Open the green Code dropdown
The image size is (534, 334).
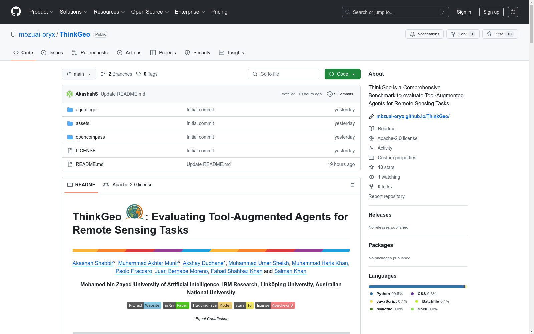(342, 74)
